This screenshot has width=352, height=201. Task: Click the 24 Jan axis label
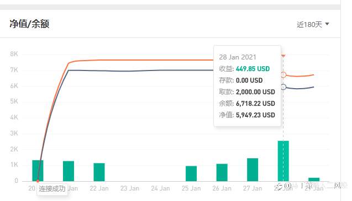160,188
